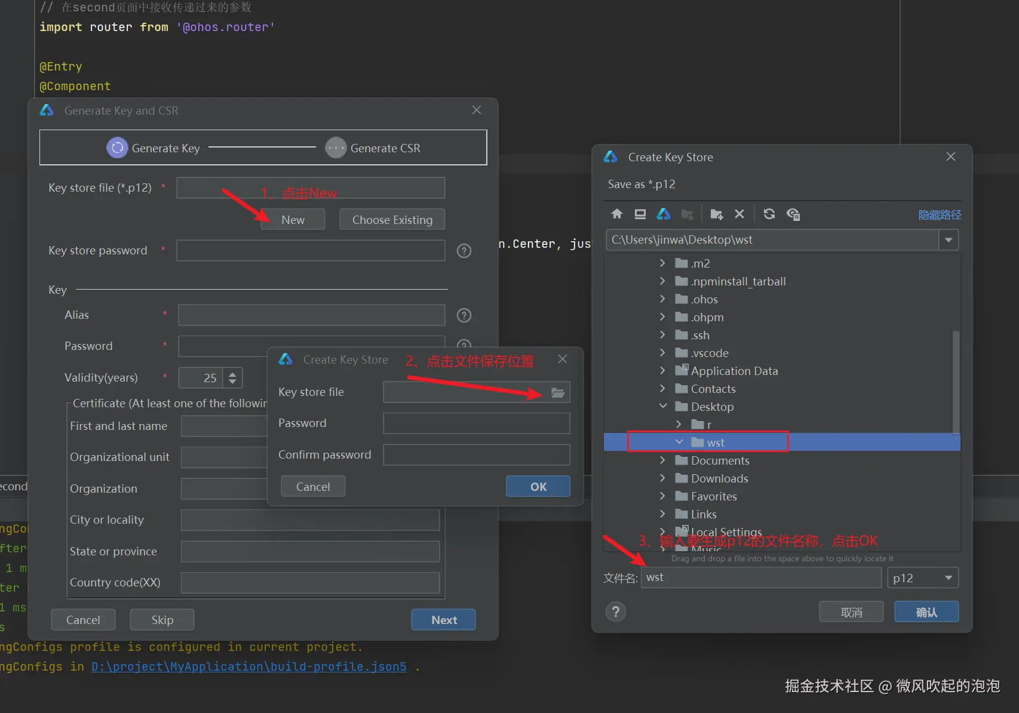Image resolution: width=1019 pixels, height=713 pixels.
Task: Click folder browse icon in Key store file field
Action: pyautogui.click(x=558, y=392)
